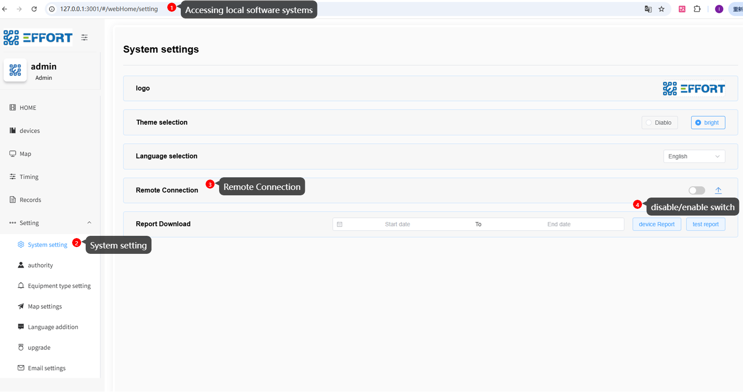Open the devices page from sidebar

(x=29, y=131)
